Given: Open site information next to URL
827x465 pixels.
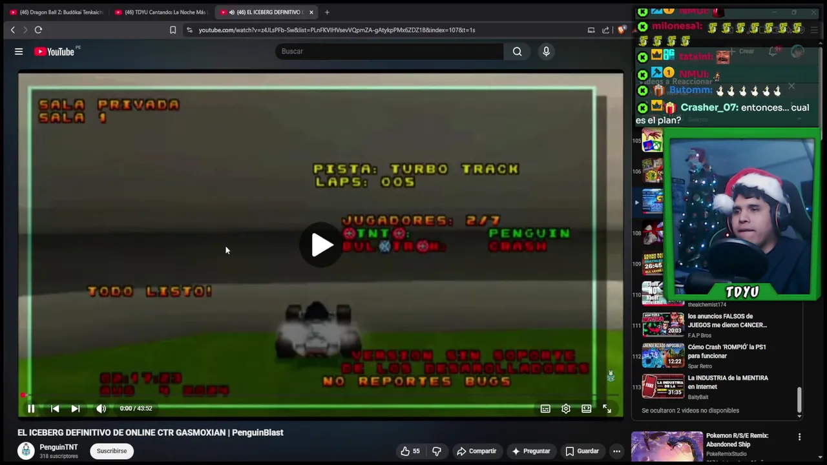Looking at the screenshot, I should click(189, 30).
